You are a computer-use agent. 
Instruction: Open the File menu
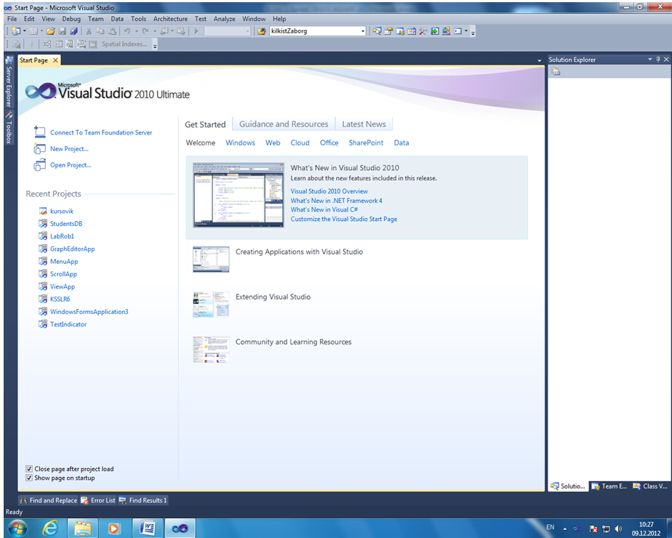click(12, 19)
